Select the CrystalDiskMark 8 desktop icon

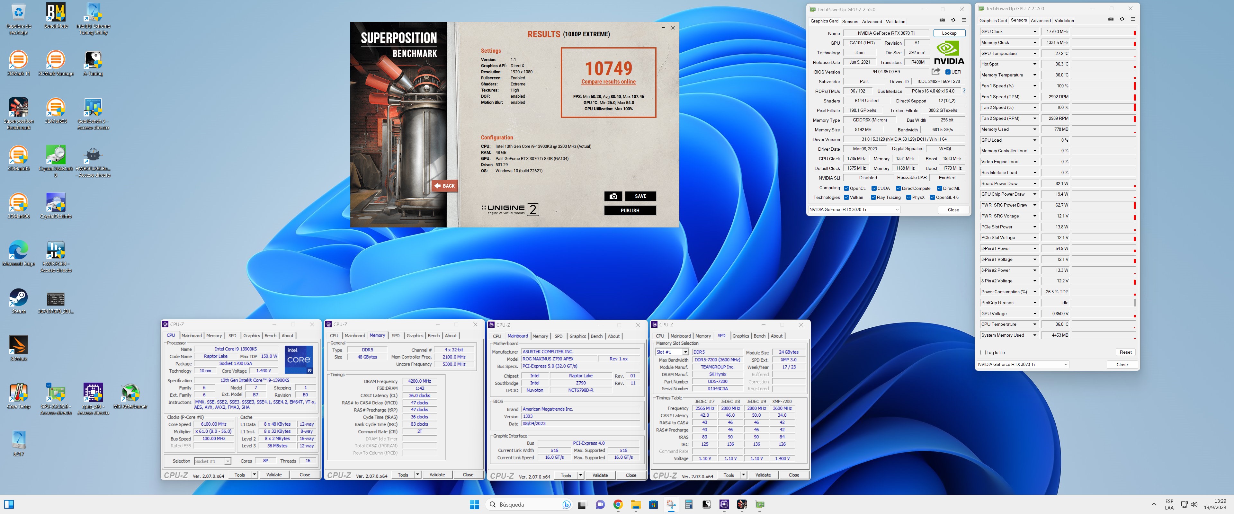56,161
